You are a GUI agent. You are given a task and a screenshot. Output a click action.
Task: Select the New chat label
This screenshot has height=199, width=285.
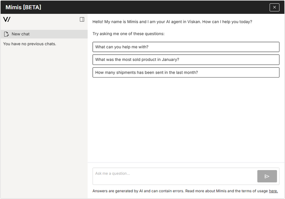(21, 34)
